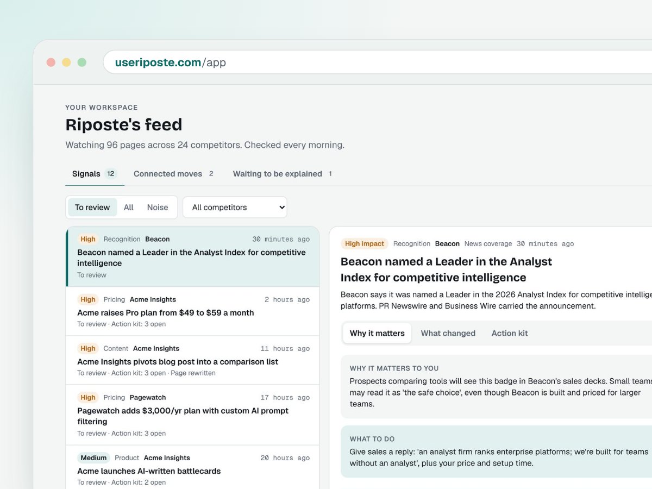Click the News coverage label in detail header
The width and height of the screenshot is (652, 489).
488,244
